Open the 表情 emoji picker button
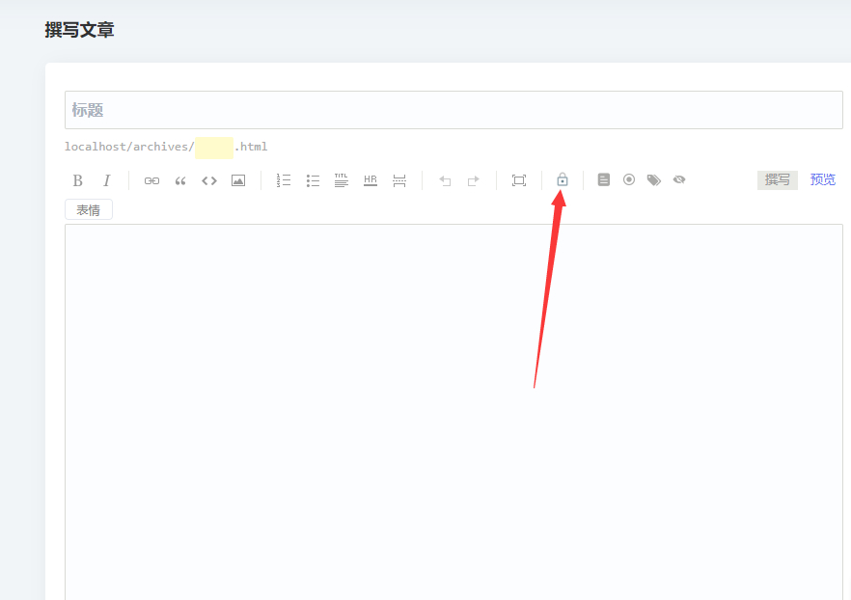 (89, 209)
